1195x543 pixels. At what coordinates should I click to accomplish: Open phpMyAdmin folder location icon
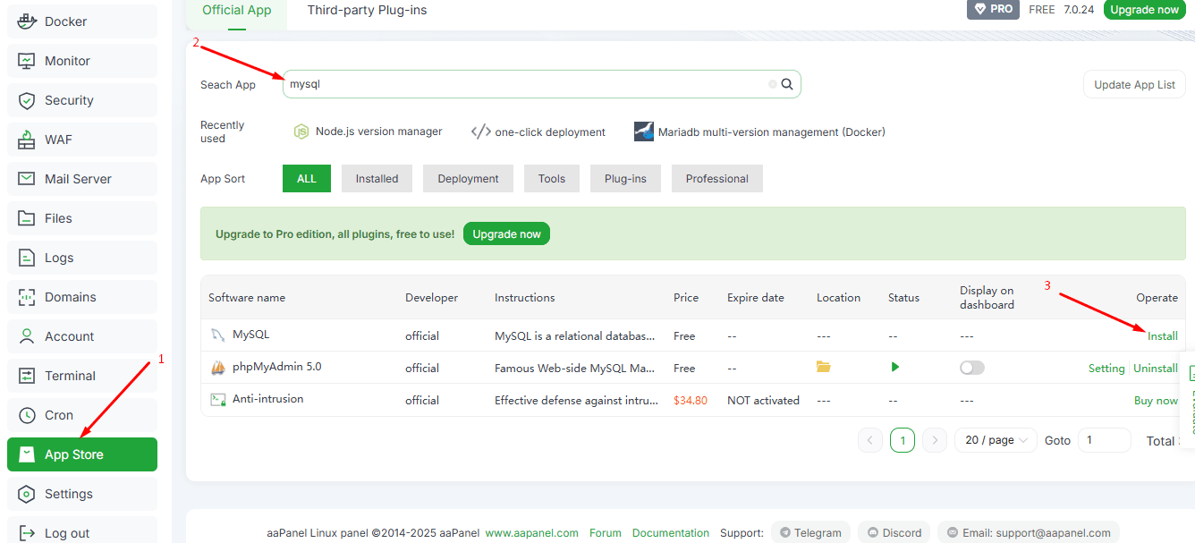(823, 367)
